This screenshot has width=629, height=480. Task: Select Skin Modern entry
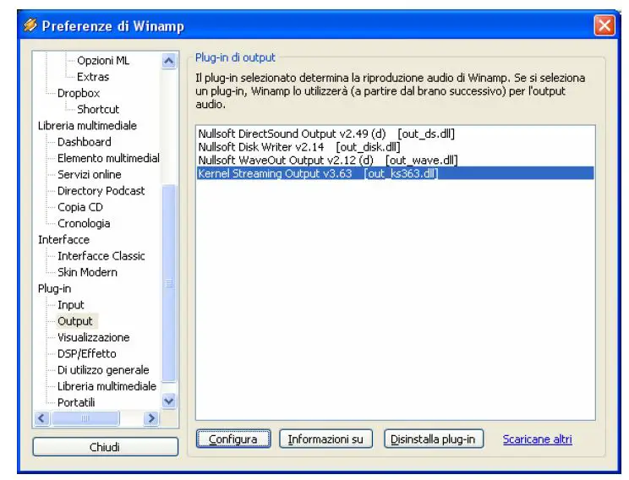pyautogui.click(x=87, y=272)
